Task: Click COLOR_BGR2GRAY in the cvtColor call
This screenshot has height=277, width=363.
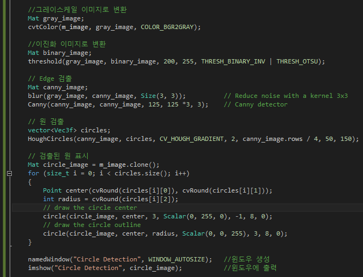Action: point(167,27)
